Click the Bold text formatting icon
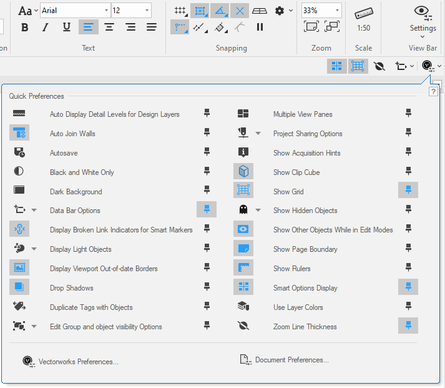Screen dimensions: 445x388 (24, 27)
